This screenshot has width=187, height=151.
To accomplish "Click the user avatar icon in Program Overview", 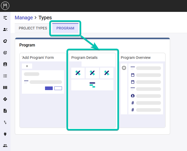I will [133, 96].
